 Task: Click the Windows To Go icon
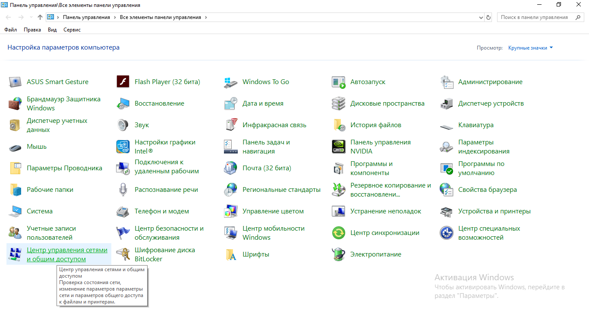click(231, 82)
